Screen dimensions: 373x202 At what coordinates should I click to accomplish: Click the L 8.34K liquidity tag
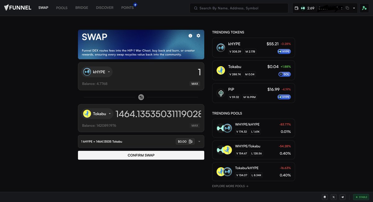(x=256, y=175)
